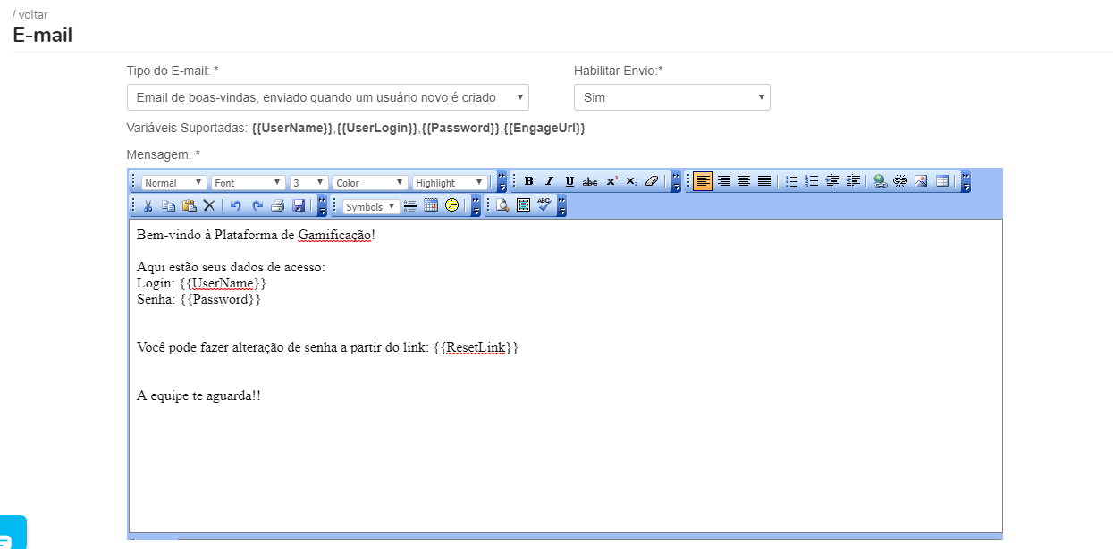Apply strikethrough formatting

pos(590,181)
